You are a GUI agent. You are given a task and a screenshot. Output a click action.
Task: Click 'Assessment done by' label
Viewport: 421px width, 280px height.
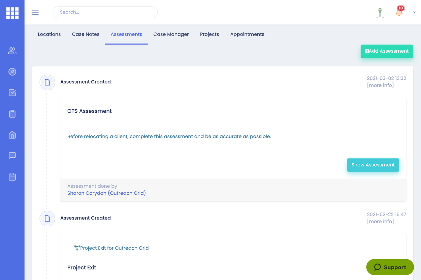(92, 186)
